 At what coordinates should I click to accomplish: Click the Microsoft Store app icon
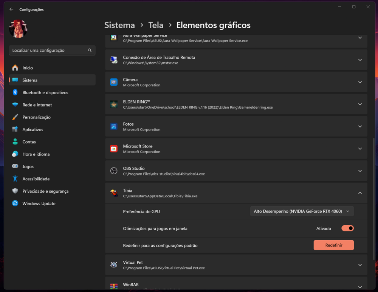tap(114, 149)
